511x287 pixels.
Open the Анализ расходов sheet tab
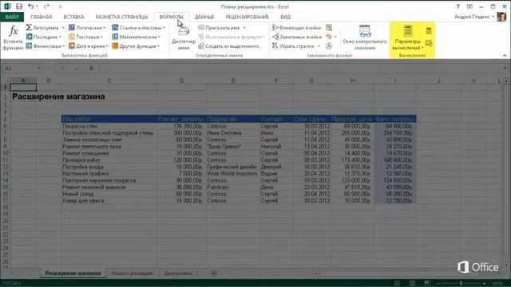(x=132, y=273)
